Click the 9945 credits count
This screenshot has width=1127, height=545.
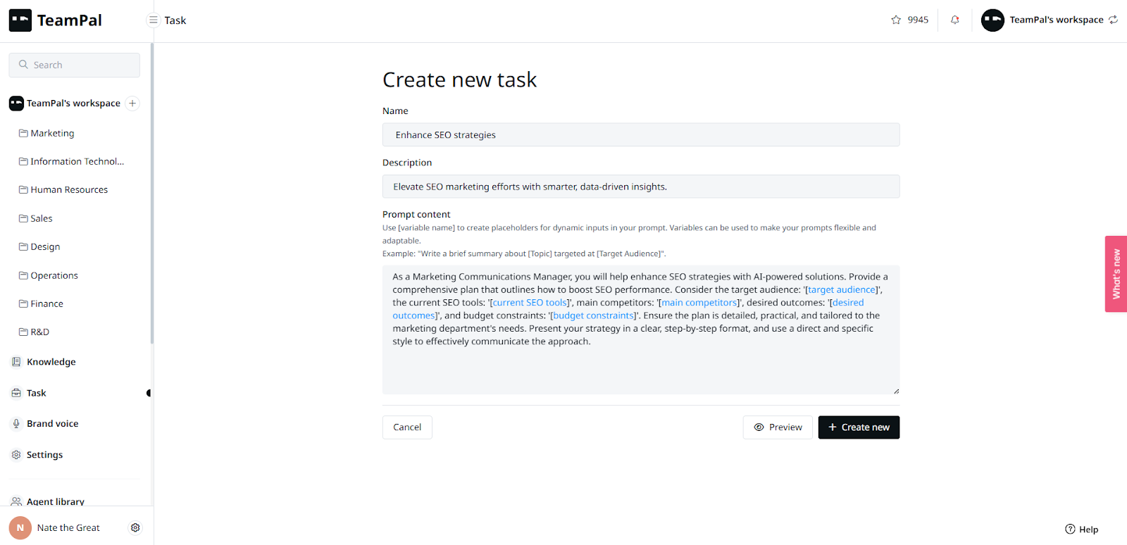(x=918, y=20)
